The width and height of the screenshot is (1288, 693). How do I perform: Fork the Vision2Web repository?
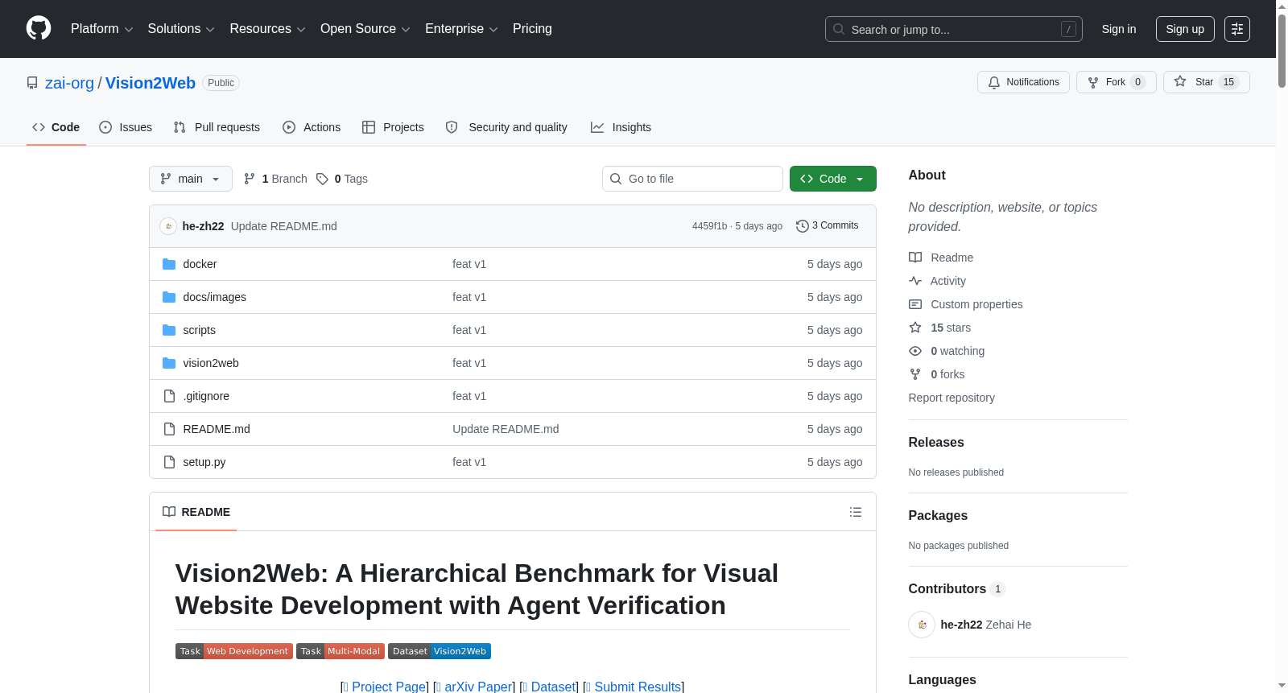(x=1116, y=82)
